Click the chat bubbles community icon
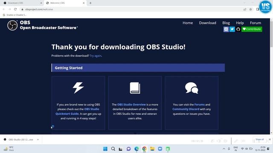Viewport: 273px width, 153px height. tap(192, 88)
